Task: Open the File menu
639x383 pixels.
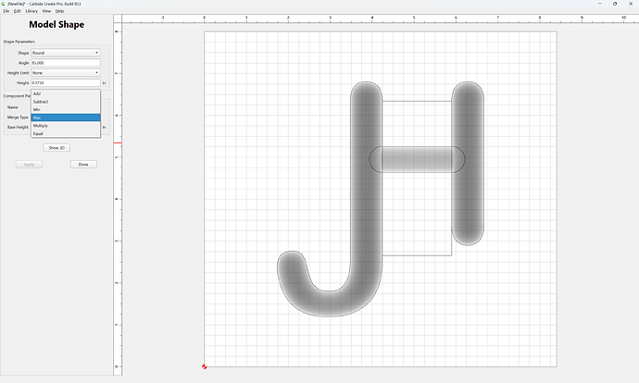Action: 6,11
